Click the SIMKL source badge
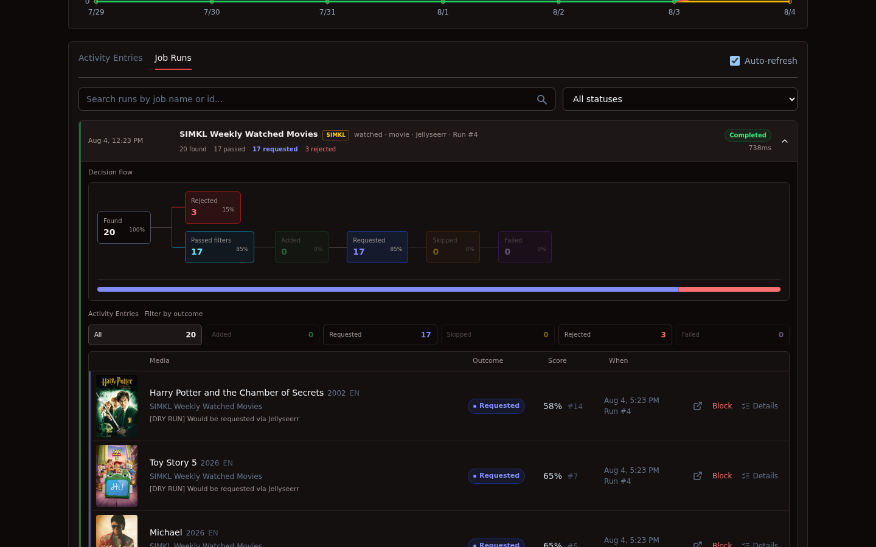The width and height of the screenshot is (876, 547). pos(336,135)
